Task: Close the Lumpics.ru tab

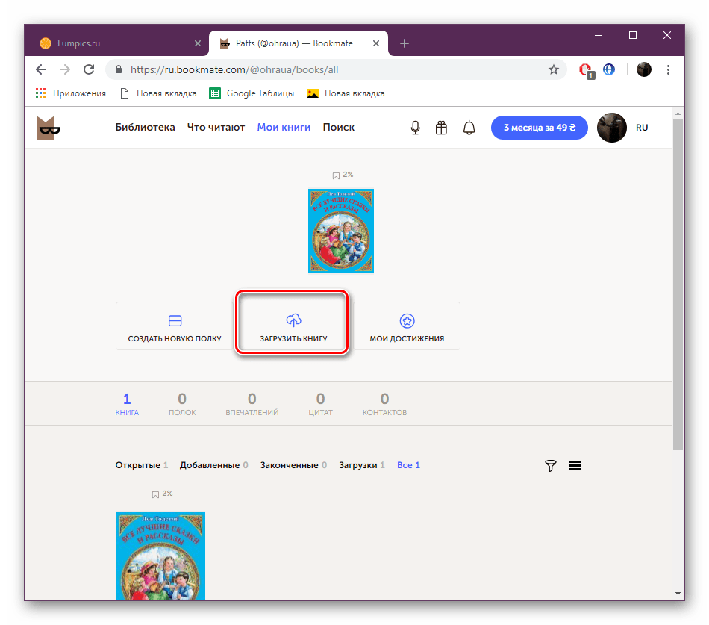Action: tap(198, 43)
